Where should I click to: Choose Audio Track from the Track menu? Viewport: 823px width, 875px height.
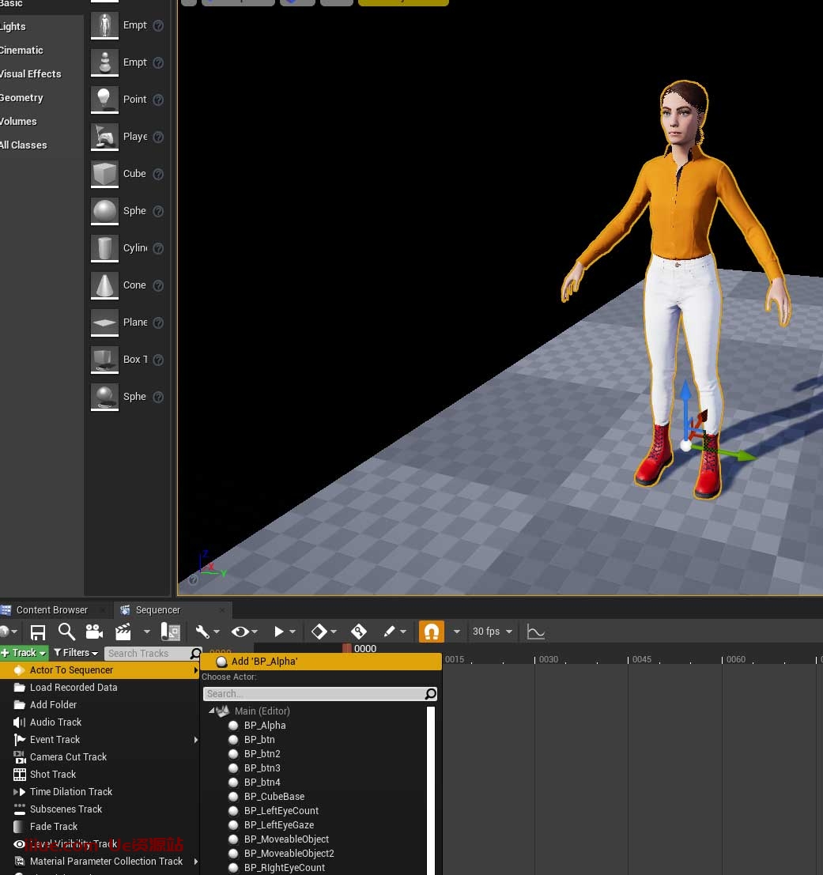(x=55, y=722)
